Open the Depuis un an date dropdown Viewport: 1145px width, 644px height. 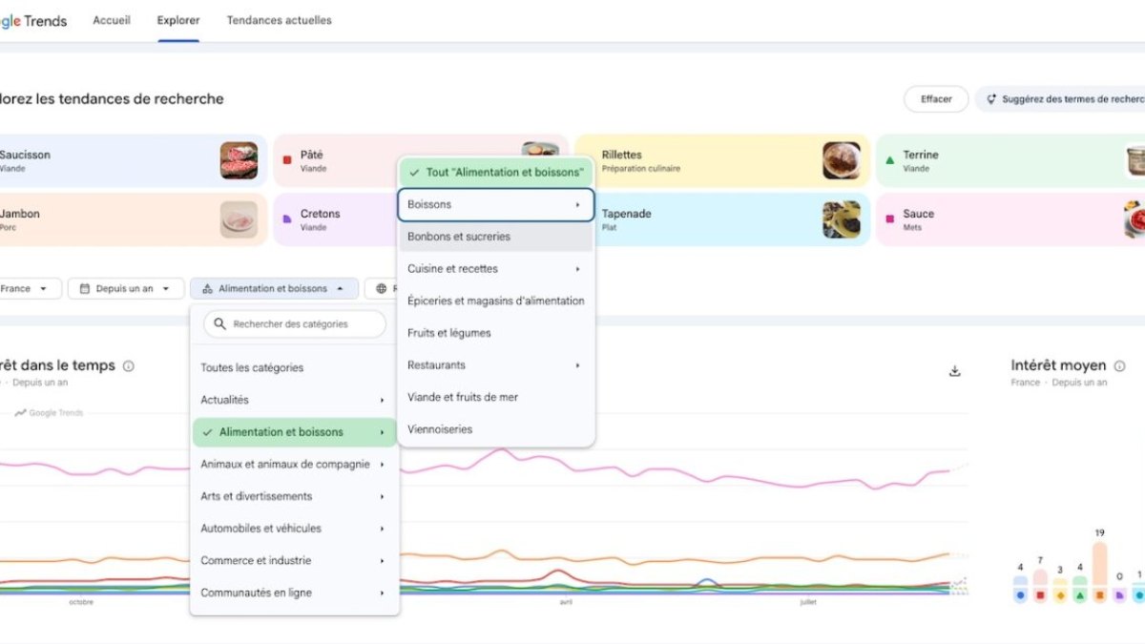click(126, 288)
